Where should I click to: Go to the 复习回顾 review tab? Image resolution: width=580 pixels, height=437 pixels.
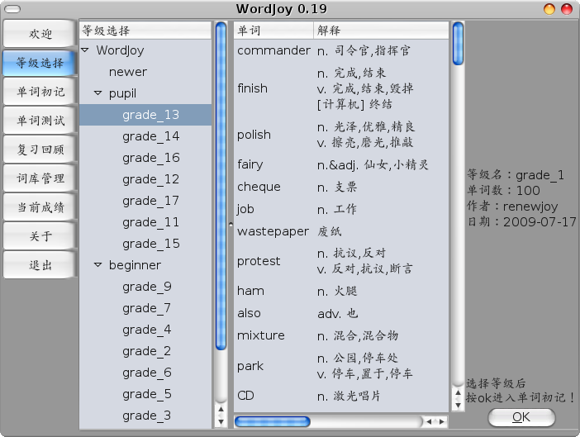[40, 150]
